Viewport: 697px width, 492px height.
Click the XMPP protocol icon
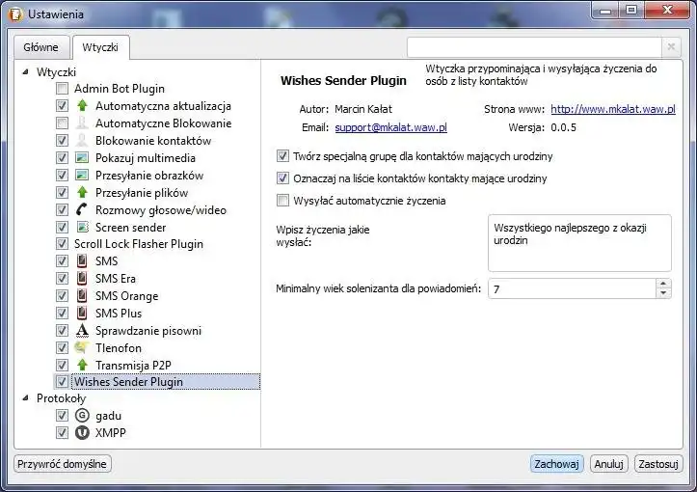pos(82,432)
